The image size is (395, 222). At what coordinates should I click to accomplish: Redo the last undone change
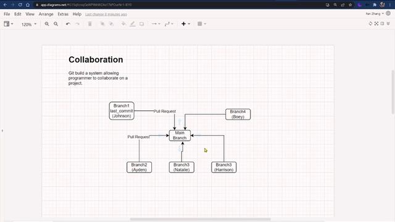click(77, 24)
